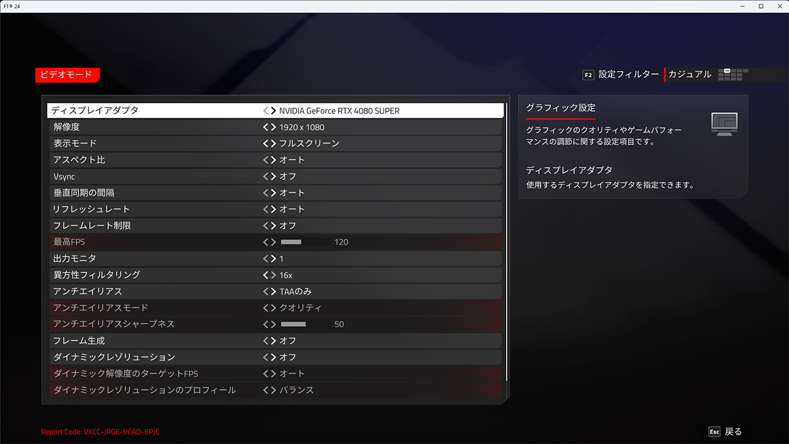Click next arrow for 最高FPS
The image size is (789, 444).
tap(273, 242)
